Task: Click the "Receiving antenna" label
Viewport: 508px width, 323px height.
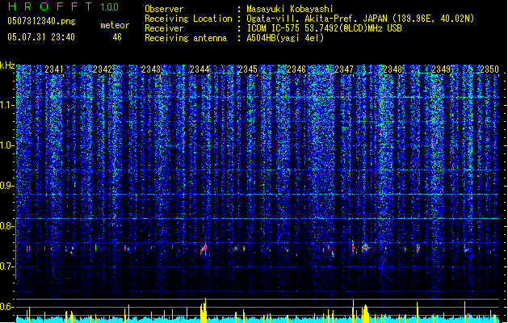Action: click(186, 38)
